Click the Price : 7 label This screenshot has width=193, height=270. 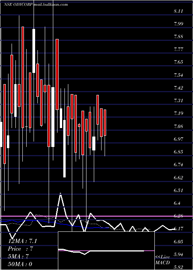20,249
